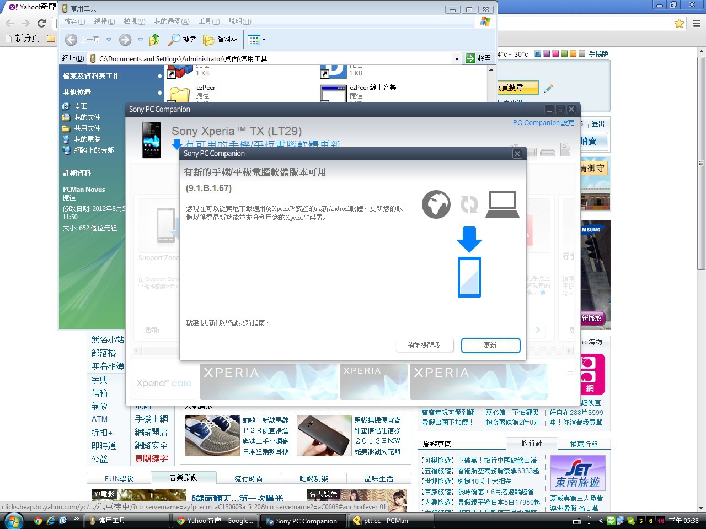Open PC Companion 設定 link
This screenshot has height=529, width=706.
point(543,123)
